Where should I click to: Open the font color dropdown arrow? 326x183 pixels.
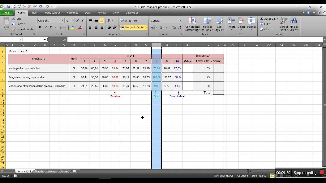(84, 27)
